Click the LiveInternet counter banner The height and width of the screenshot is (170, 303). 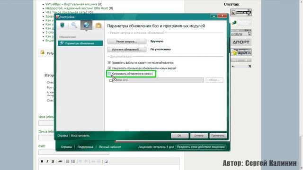(x=241, y=13)
